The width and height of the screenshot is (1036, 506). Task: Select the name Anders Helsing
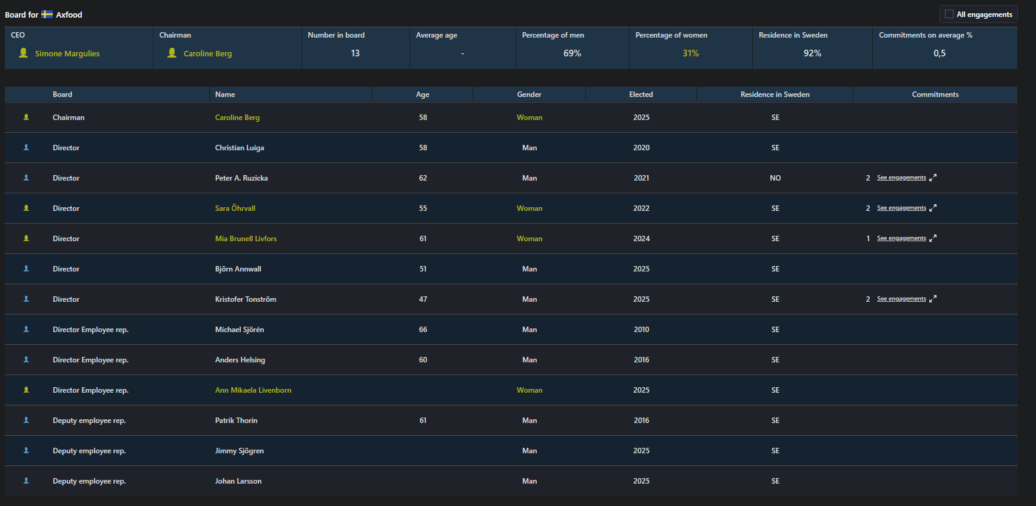pyautogui.click(x=240, y=360)
